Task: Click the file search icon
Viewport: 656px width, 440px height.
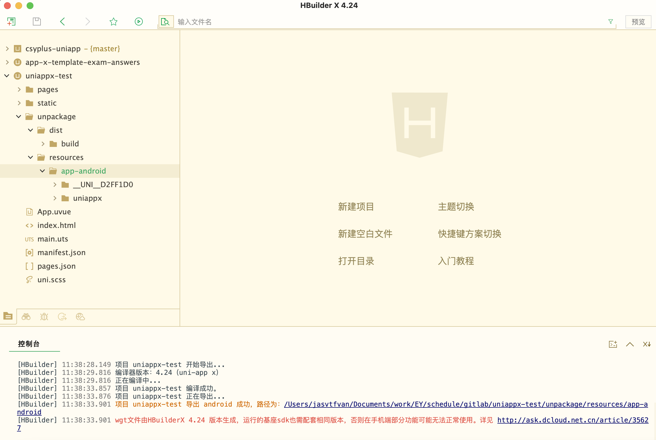Action: pos(166,22)
